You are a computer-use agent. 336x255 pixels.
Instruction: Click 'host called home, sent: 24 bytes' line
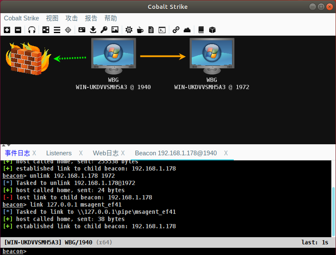coord(64,190)
